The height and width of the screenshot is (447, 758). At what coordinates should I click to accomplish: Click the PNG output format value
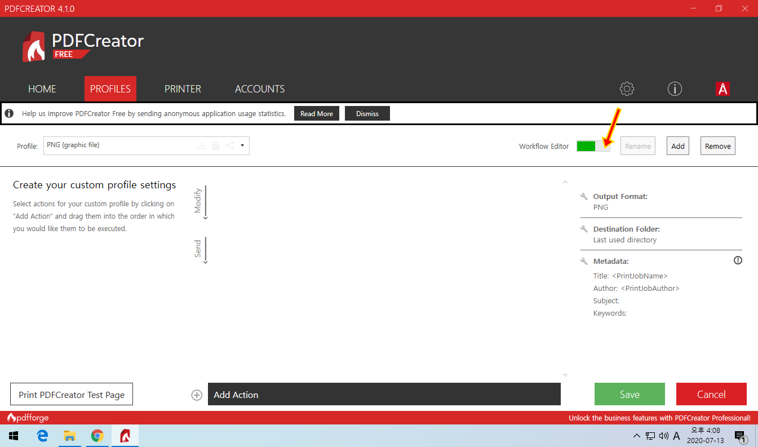click(601, 207)
